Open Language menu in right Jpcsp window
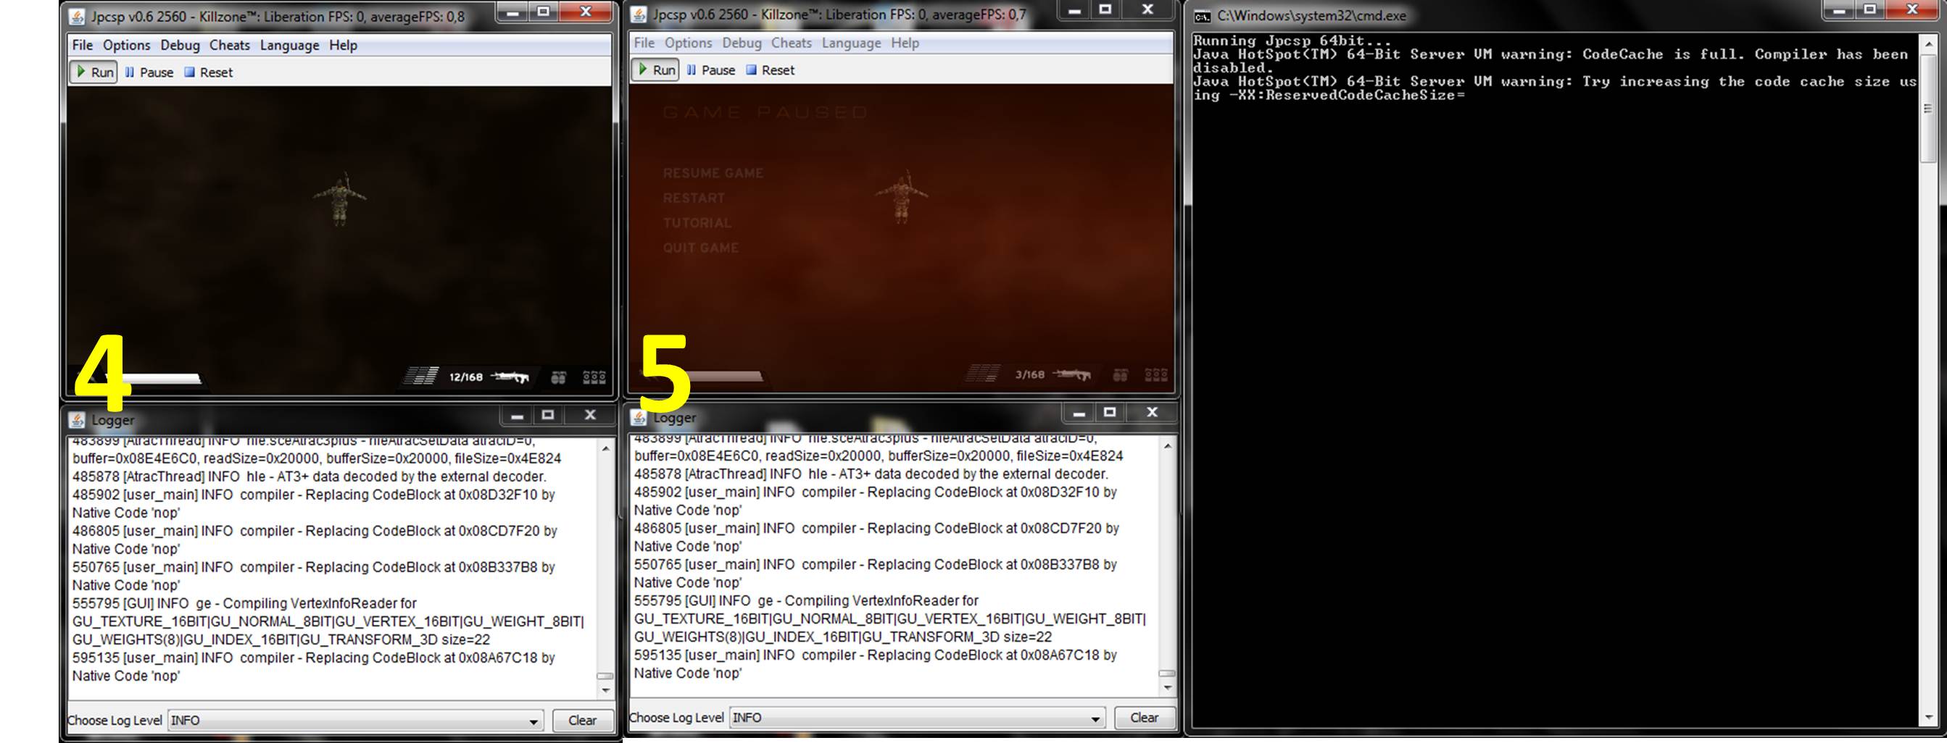This screenshot has width=1947, height=743. pyautogui.click(x=851, y=43)
